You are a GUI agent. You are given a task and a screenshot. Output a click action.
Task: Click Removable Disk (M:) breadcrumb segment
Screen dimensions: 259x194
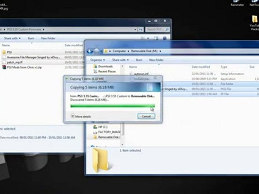[144, 51]
